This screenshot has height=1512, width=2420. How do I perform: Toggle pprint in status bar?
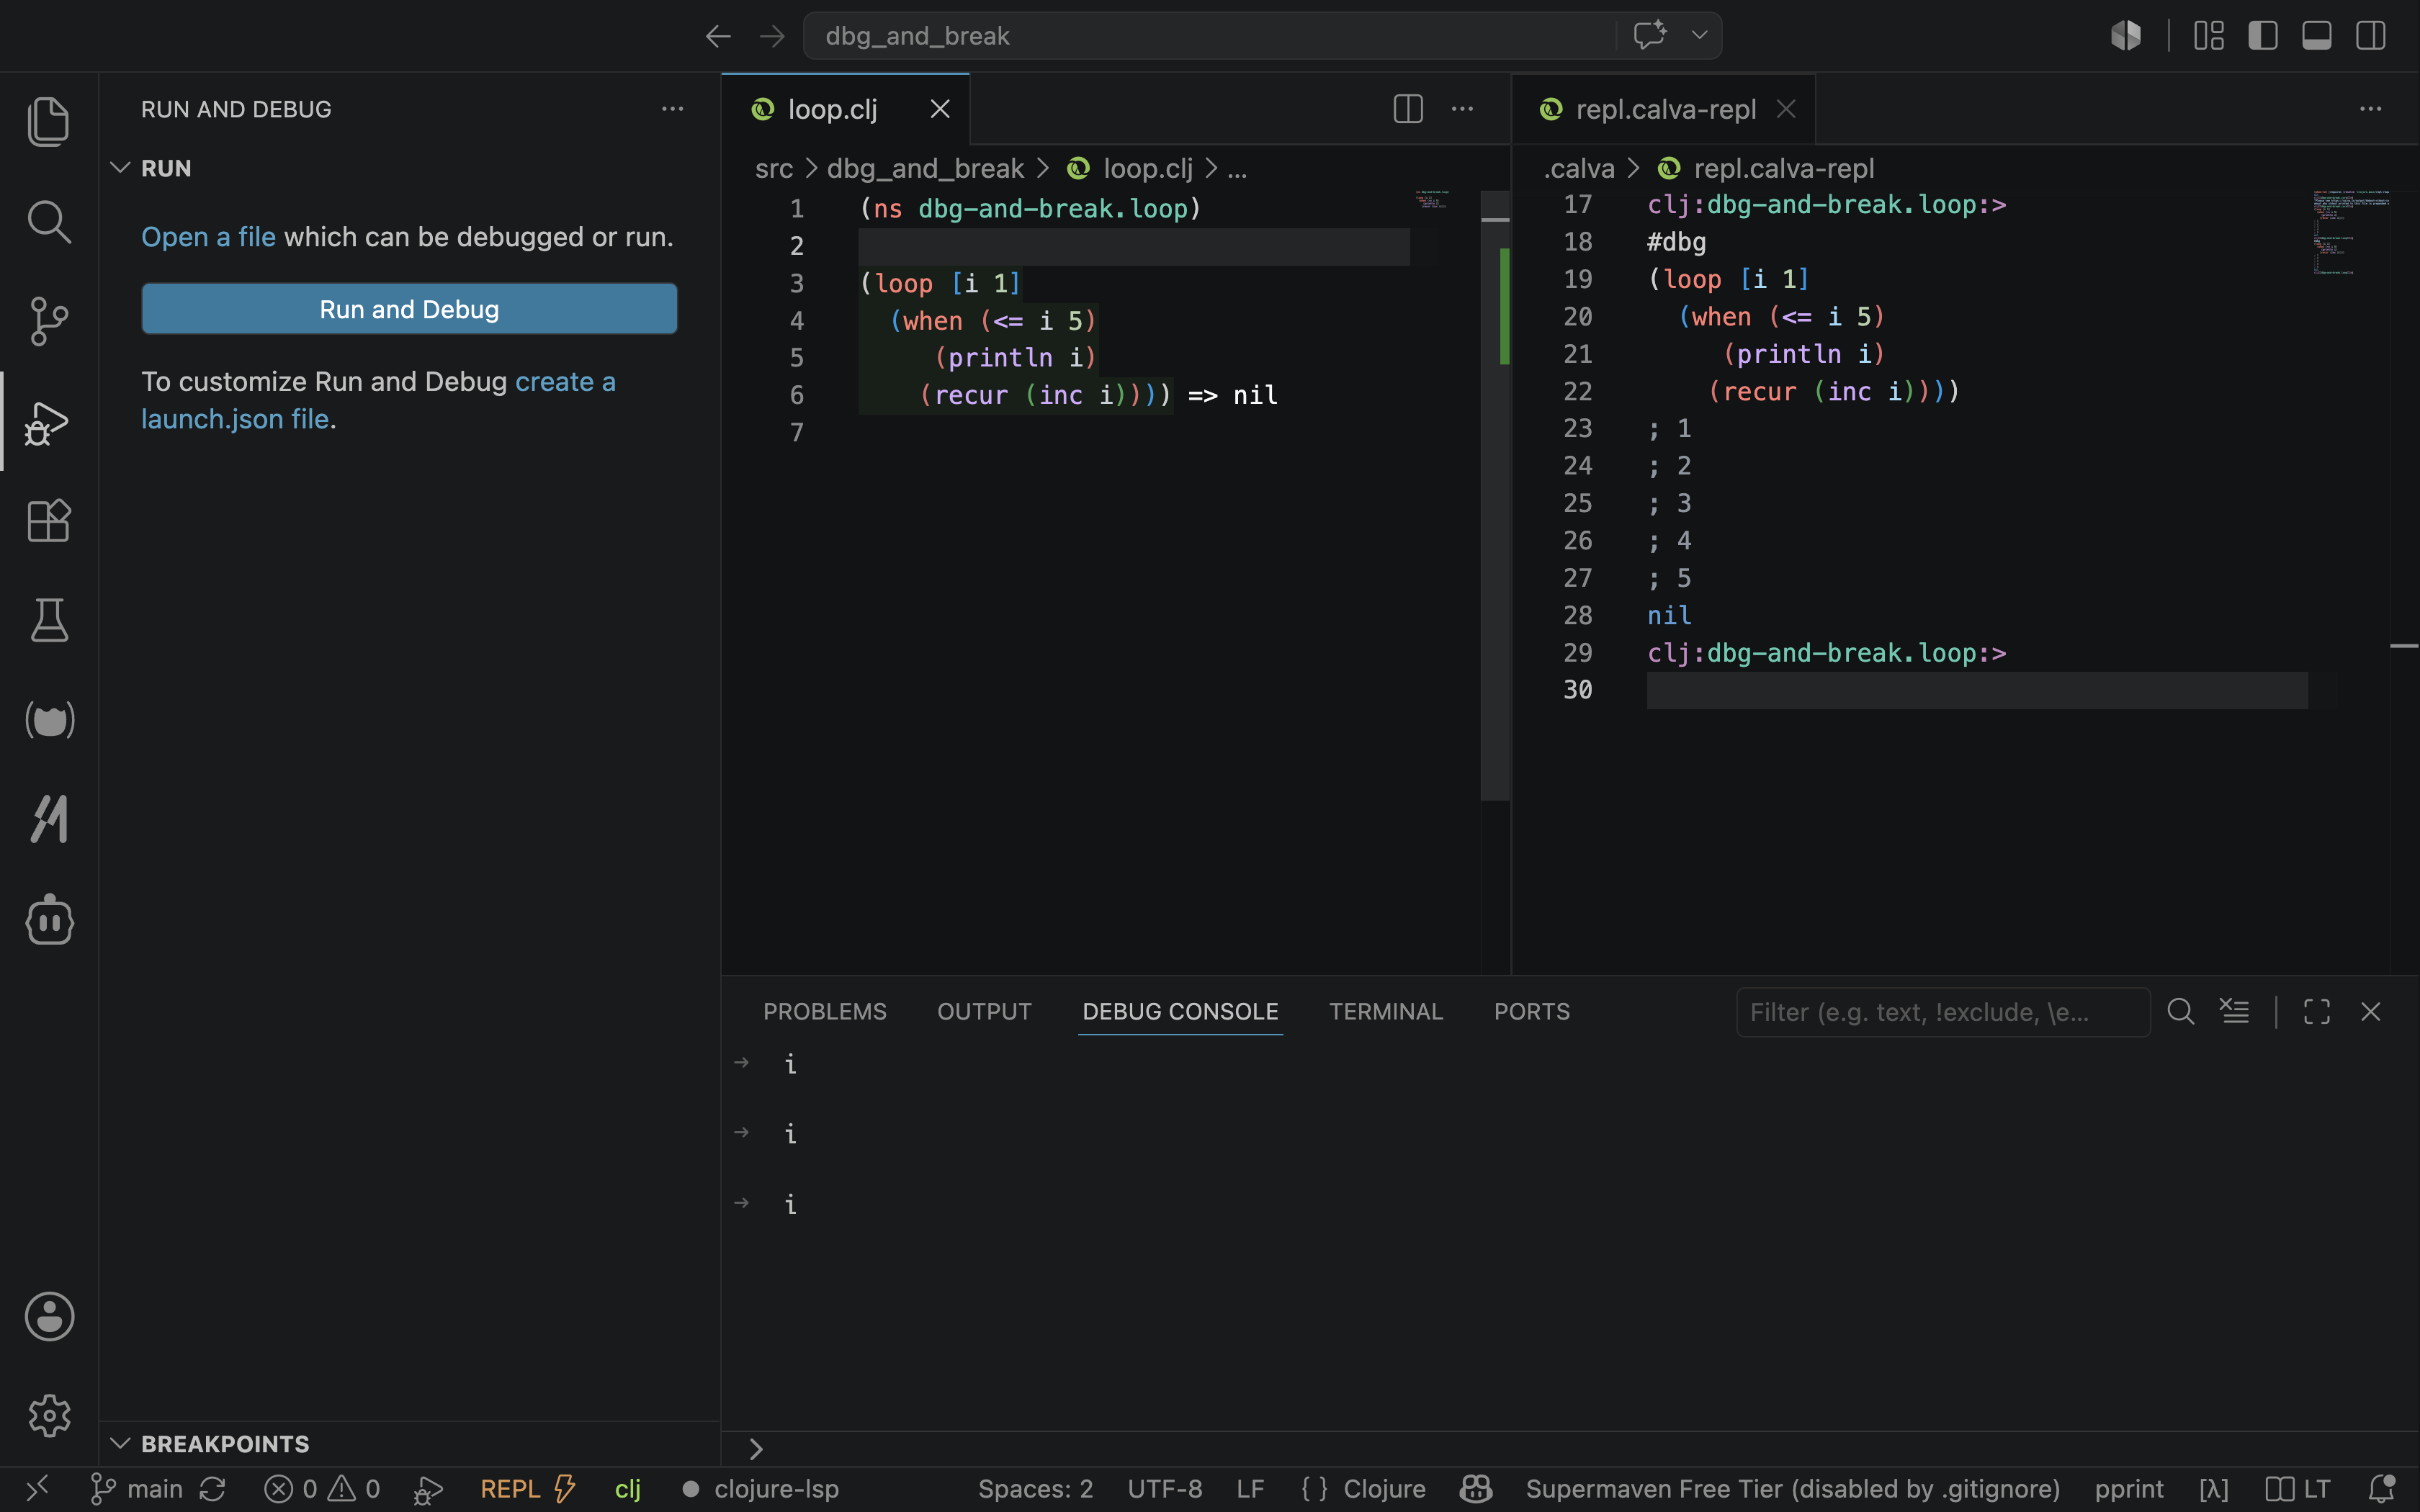2128,1489
